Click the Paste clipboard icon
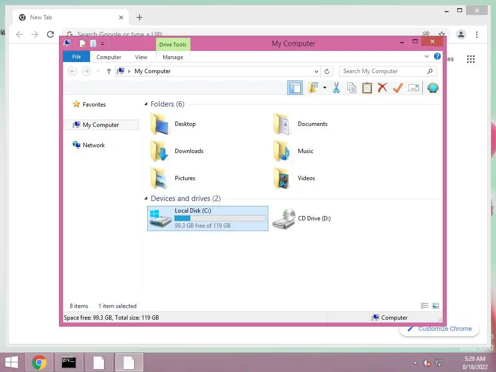Viewport: 496px width, 372px height. click(x=367, y=88)
